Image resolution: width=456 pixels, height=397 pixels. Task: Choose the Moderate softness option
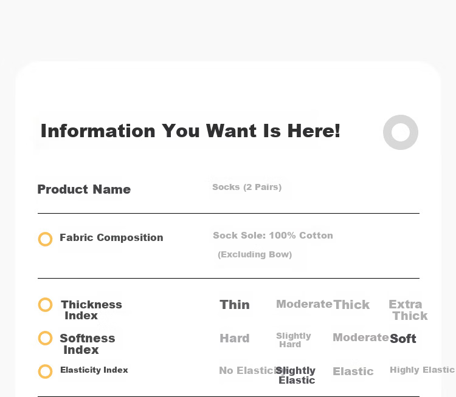point(361,338)
